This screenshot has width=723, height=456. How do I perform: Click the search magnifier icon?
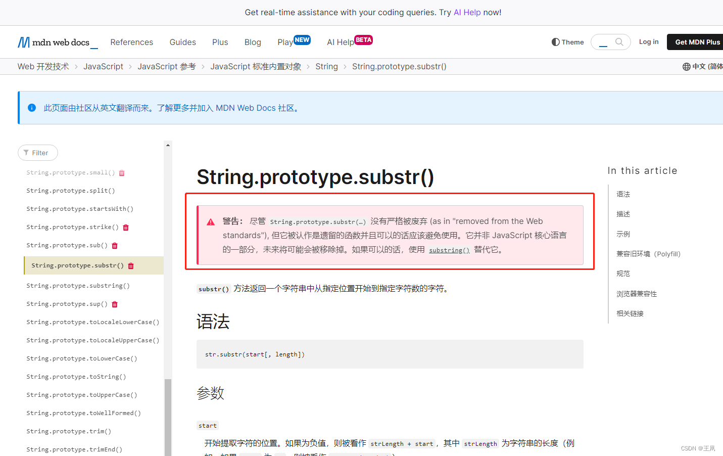(619, 42)
